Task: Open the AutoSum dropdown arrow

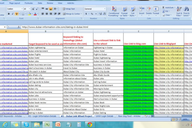Action: (175, 8)
